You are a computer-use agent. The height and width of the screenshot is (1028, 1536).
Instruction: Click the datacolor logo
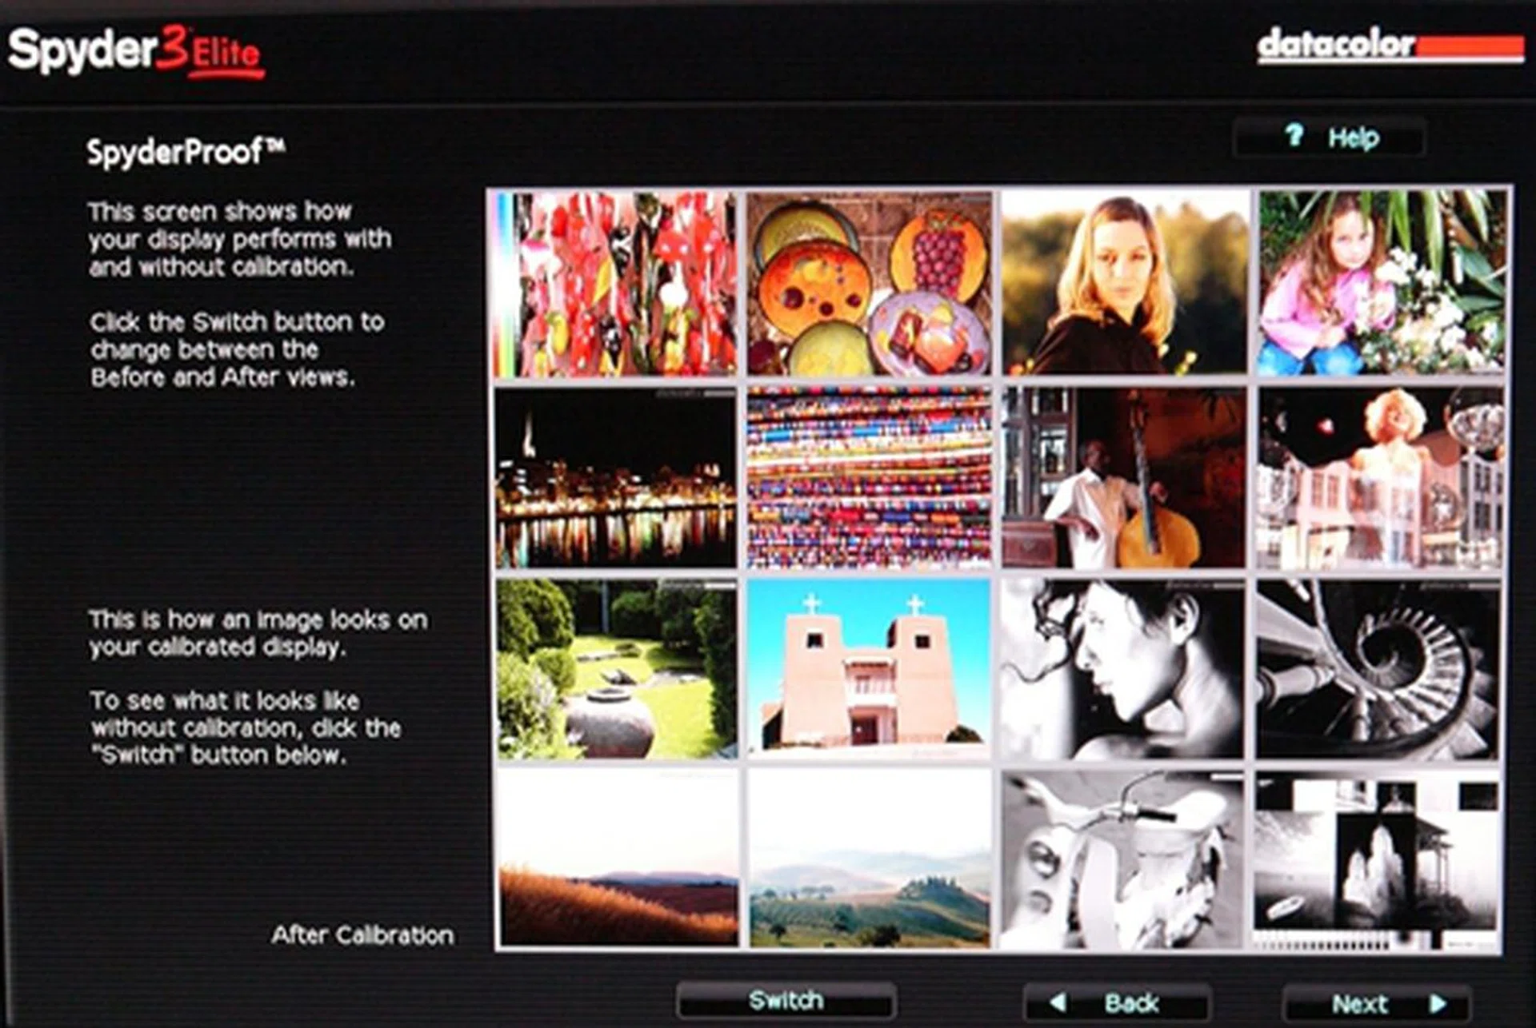(x=1389, y=46)
